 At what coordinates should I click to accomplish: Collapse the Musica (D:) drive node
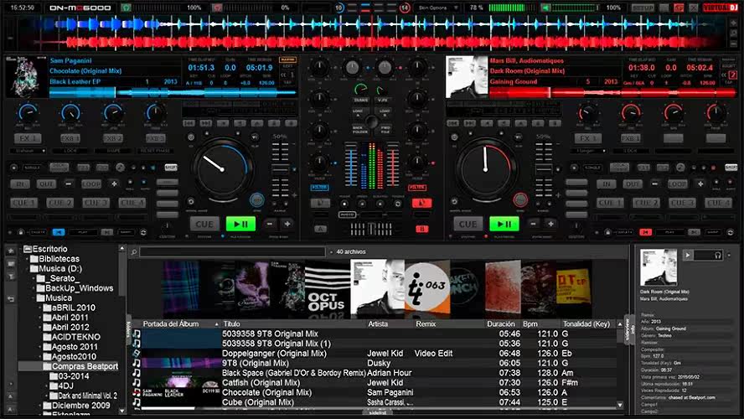[x=28, y=268]
